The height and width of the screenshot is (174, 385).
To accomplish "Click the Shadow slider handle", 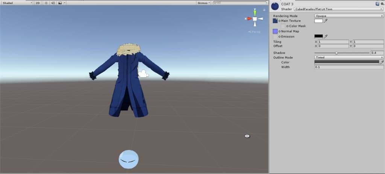I will tap(336, 53).
